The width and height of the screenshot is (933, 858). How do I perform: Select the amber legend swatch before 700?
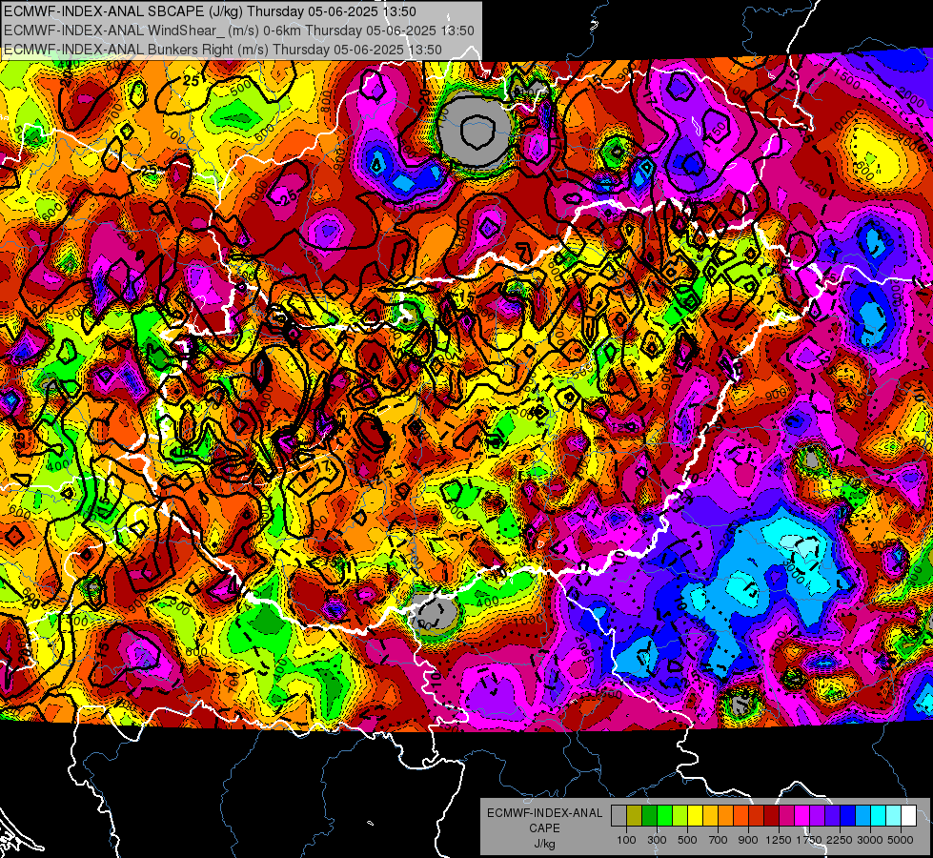click(710, 816)
